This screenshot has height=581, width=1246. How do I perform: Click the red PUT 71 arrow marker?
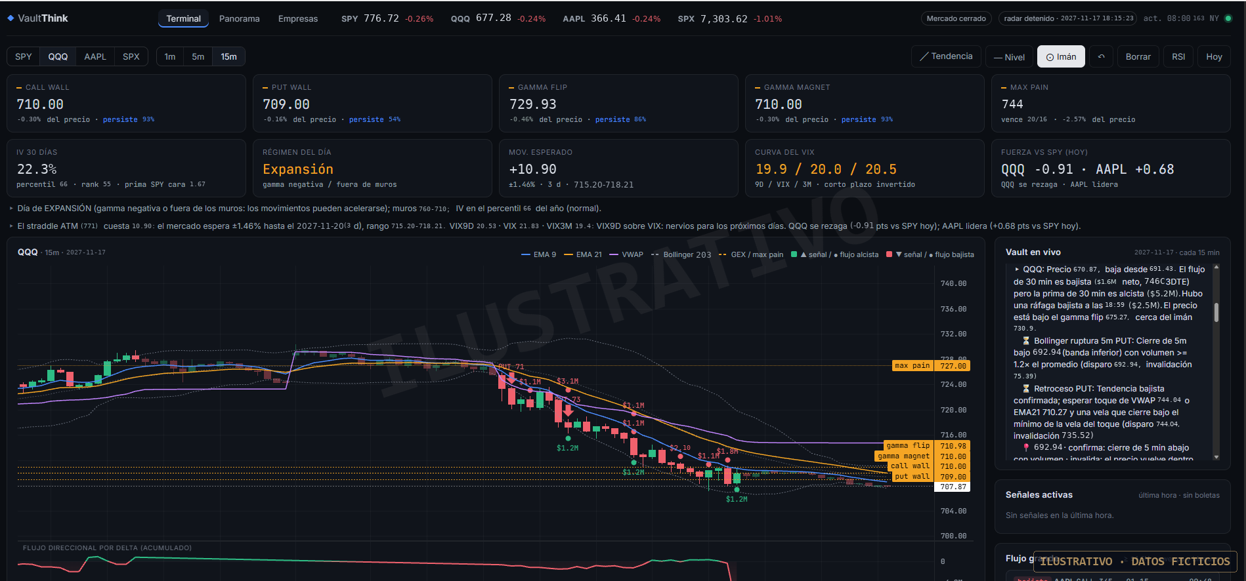[511, 378]
